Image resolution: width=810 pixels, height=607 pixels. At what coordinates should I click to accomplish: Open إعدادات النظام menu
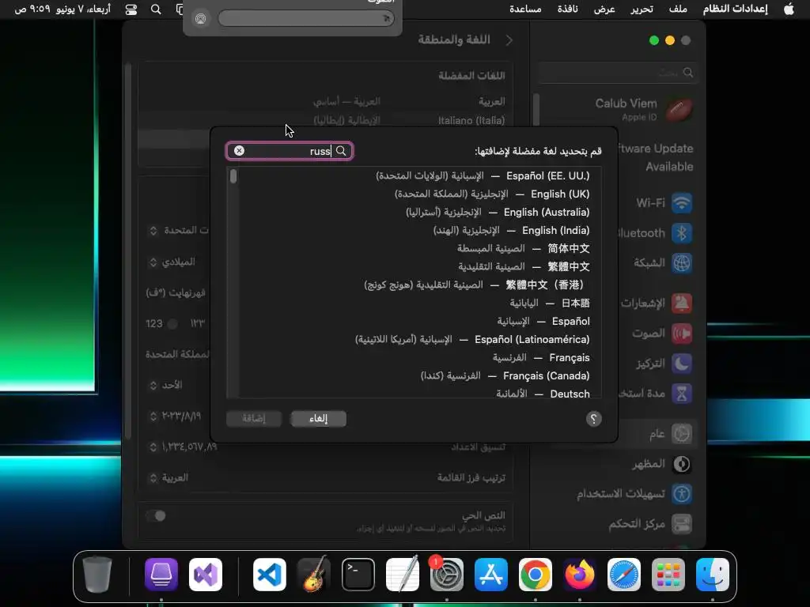735,9
